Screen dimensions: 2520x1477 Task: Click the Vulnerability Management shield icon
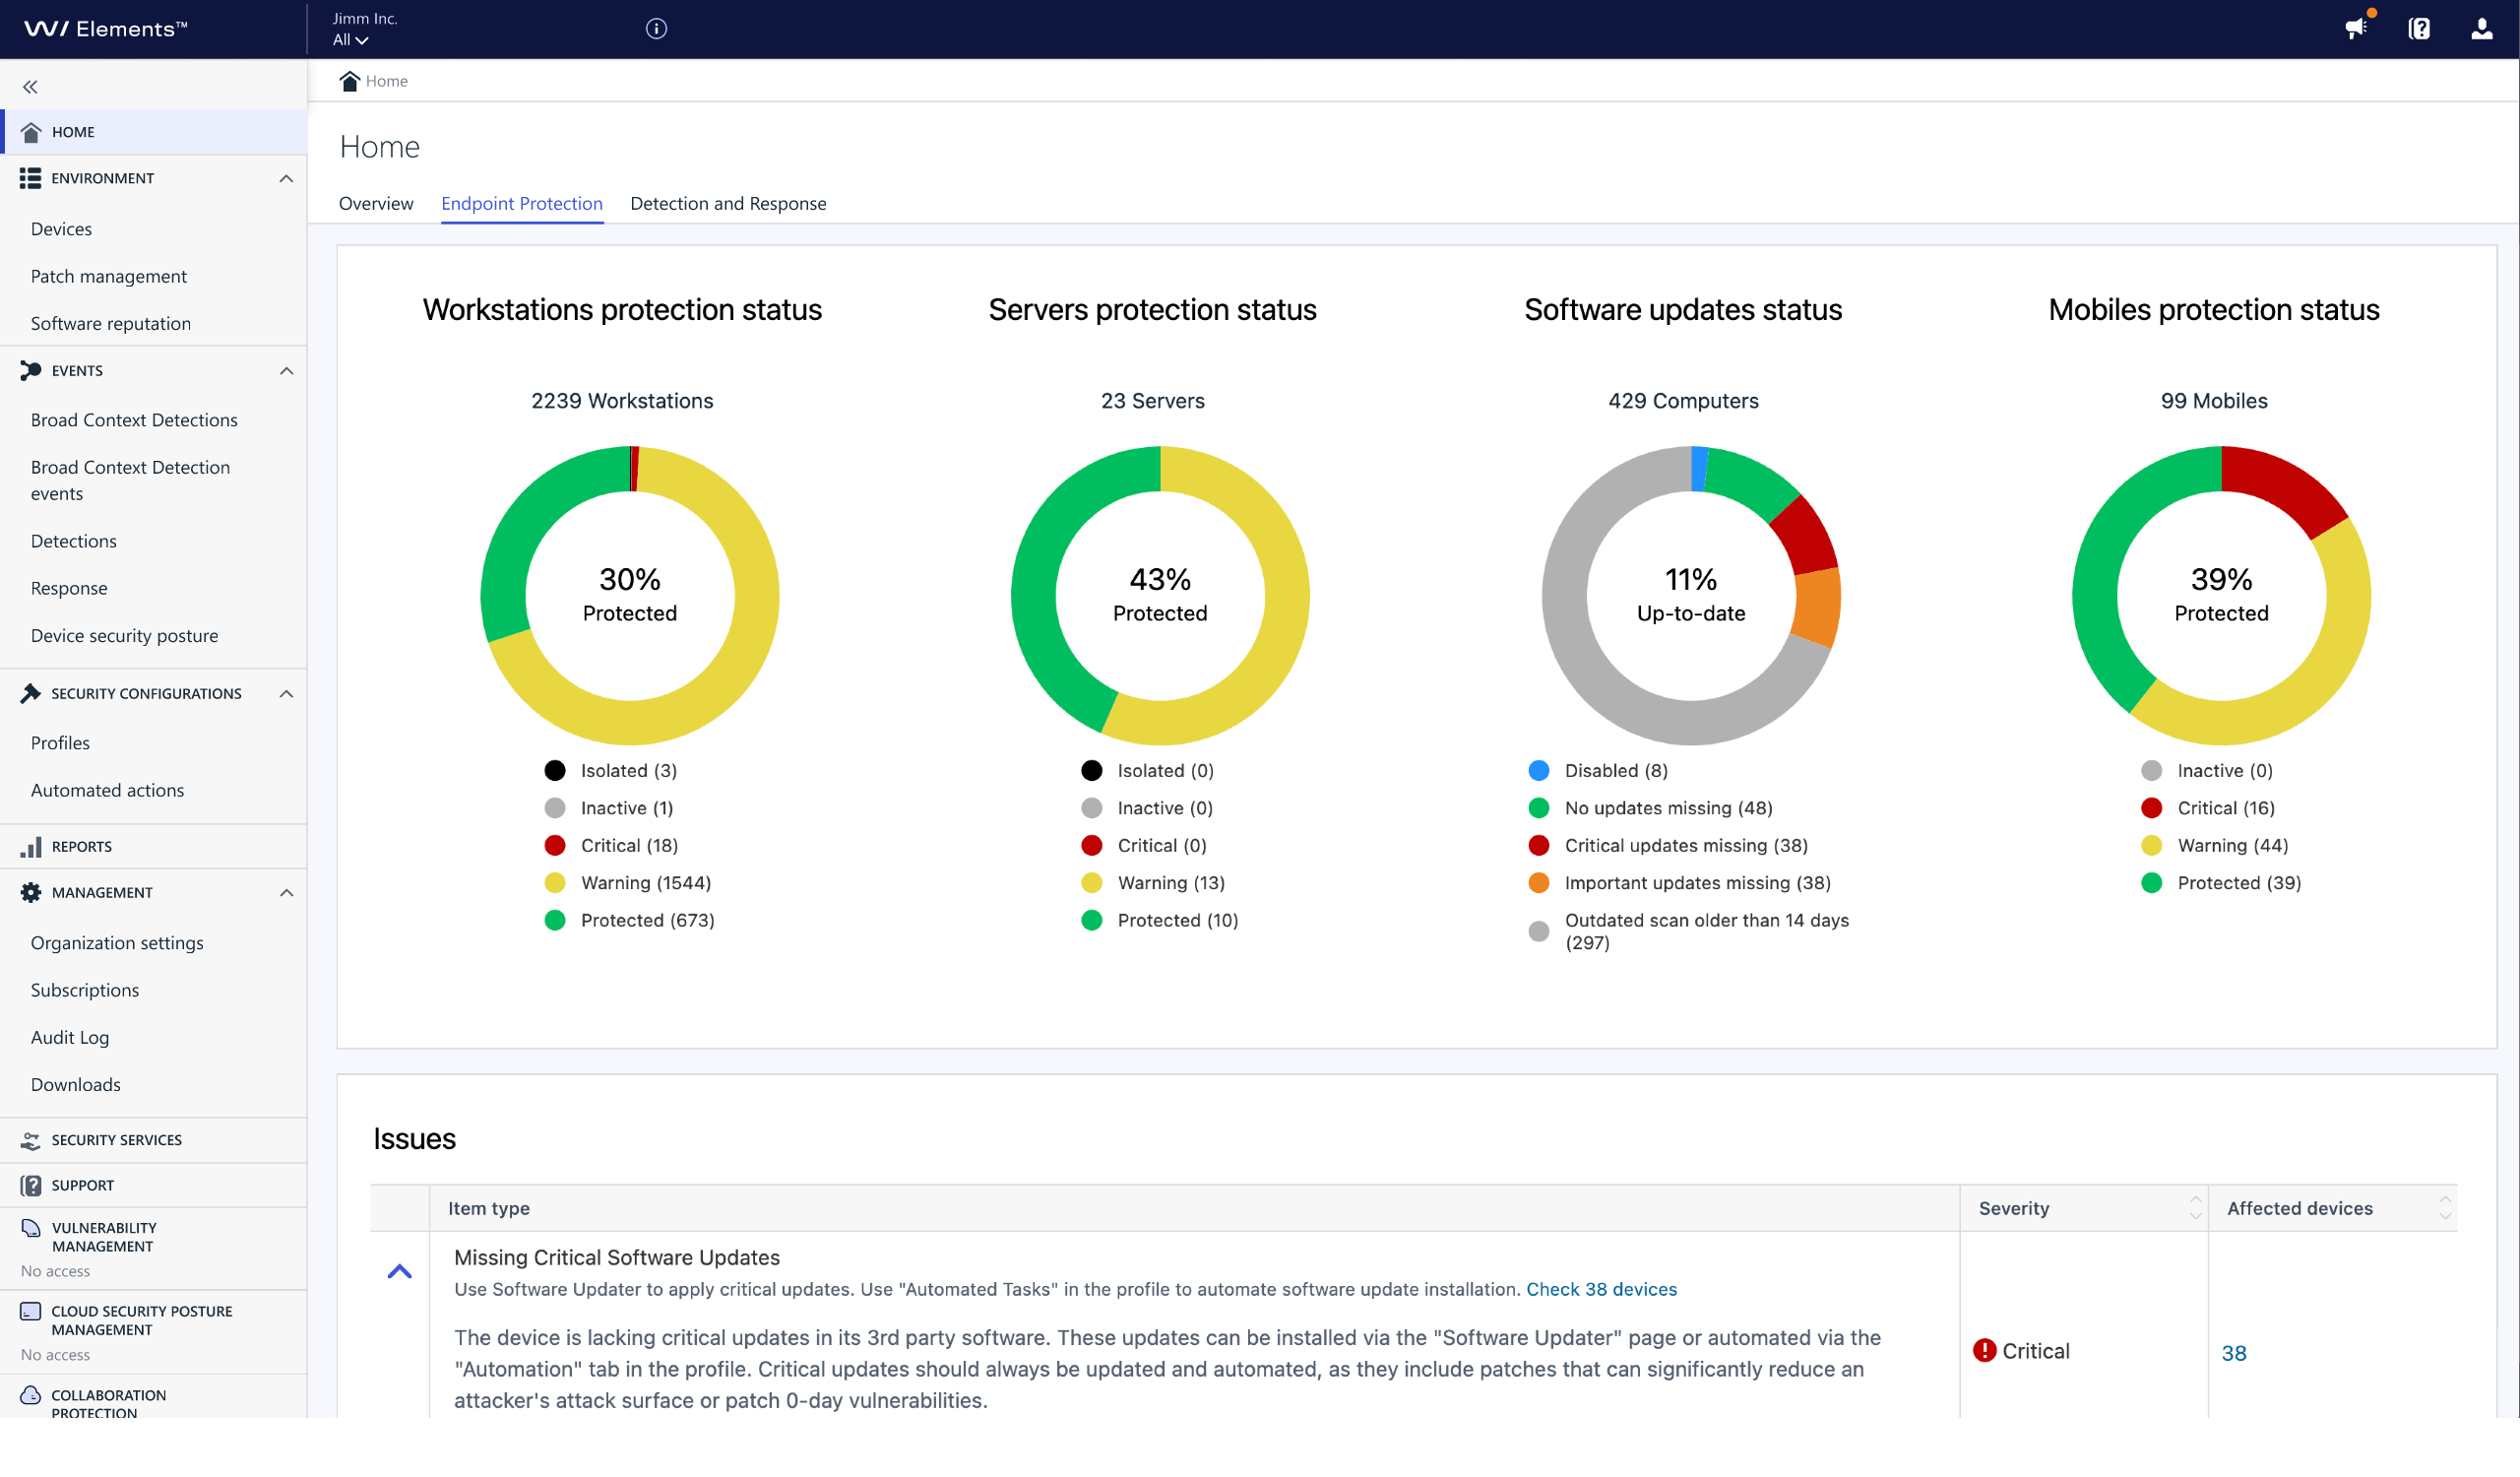coord(31,1228)
